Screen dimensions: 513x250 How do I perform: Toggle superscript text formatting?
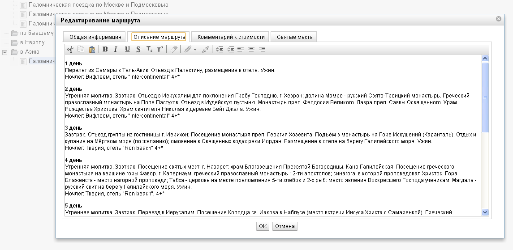(x=160, y=49)
